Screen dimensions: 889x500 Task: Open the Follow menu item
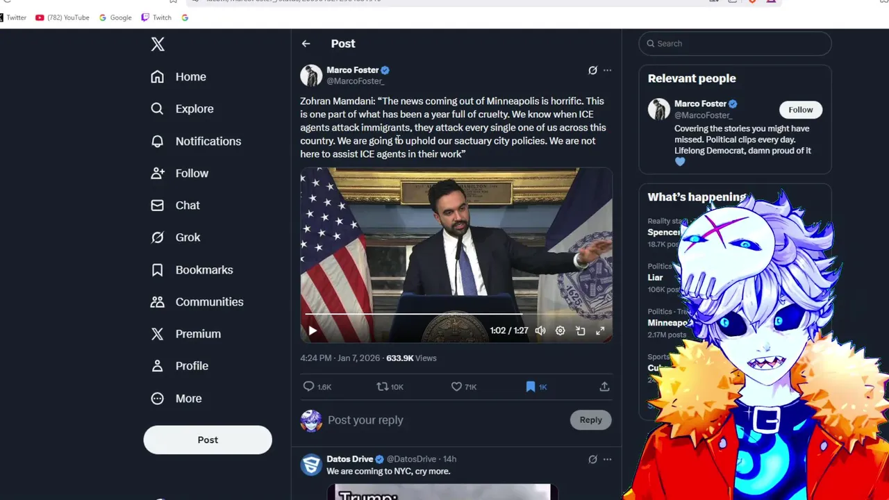coord(179,173)
